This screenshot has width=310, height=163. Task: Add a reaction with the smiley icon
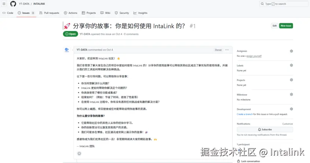pyautogui.click(x=79, y=154)
